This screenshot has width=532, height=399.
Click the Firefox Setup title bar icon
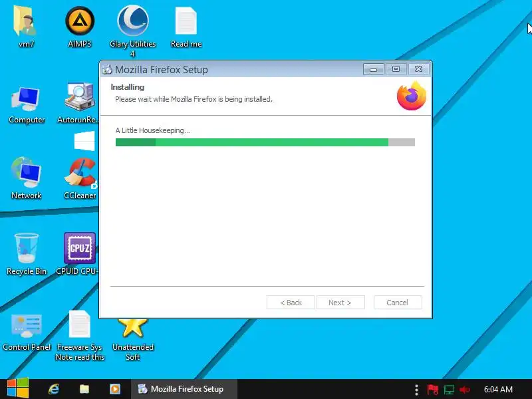pos(107,69)
